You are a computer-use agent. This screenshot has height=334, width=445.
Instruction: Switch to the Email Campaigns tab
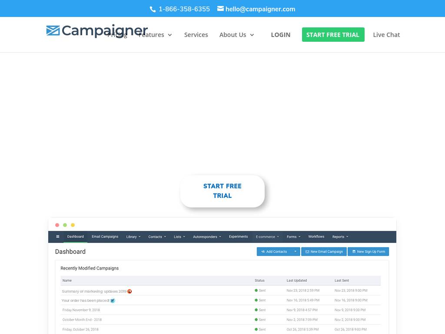pyautogui.click(x=105, y=237)
